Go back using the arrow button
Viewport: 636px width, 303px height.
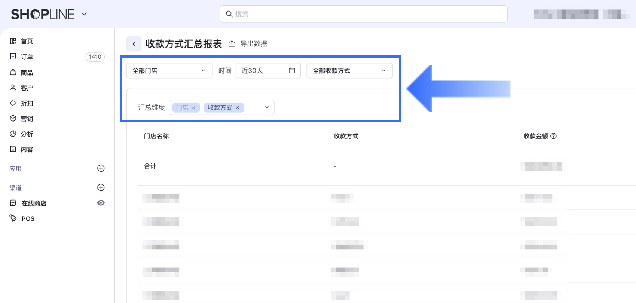coord(134,44)
